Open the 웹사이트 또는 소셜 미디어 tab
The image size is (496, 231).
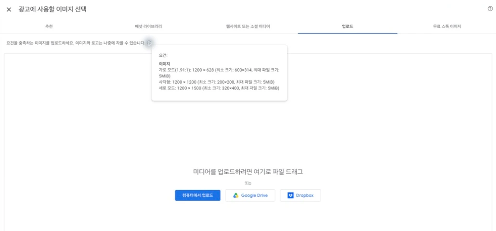[248, 26]
